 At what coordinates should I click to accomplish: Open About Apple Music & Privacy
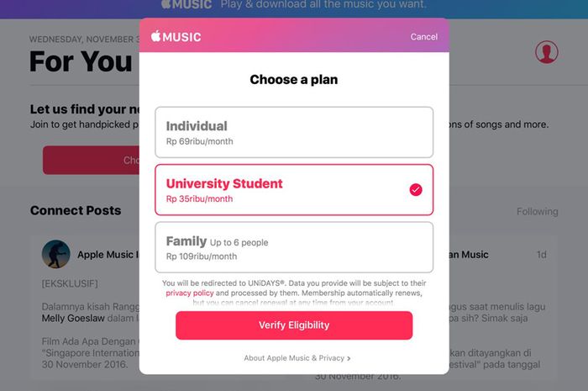pyautogui.click(x=297, y=358)
